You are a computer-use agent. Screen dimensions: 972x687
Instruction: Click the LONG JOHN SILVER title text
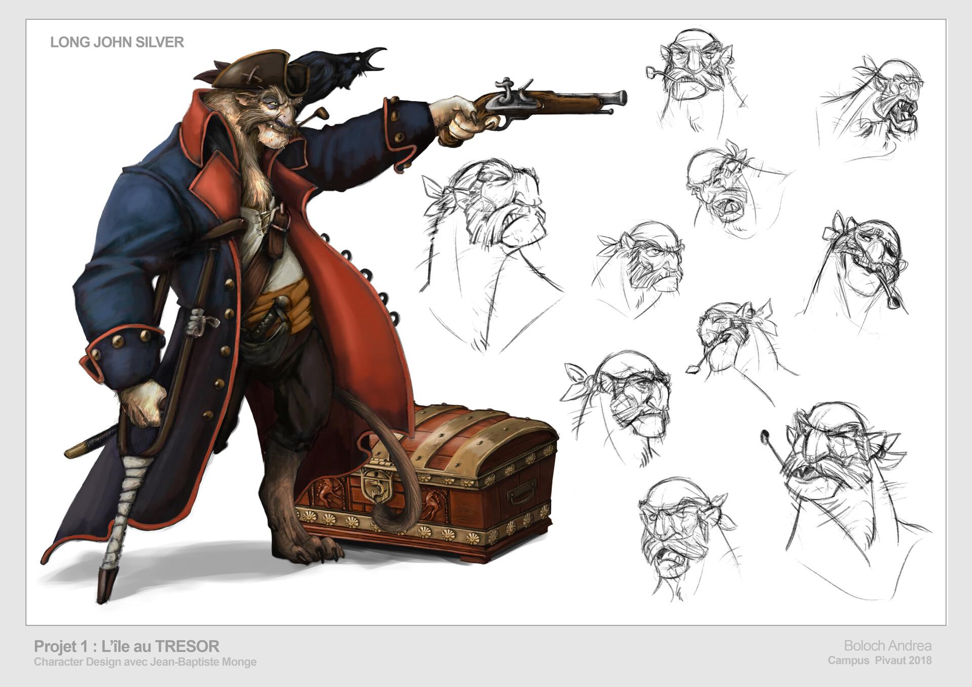point(117,42)
